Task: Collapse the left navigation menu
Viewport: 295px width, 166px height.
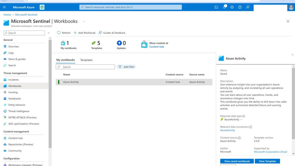Action: point(49,33)
